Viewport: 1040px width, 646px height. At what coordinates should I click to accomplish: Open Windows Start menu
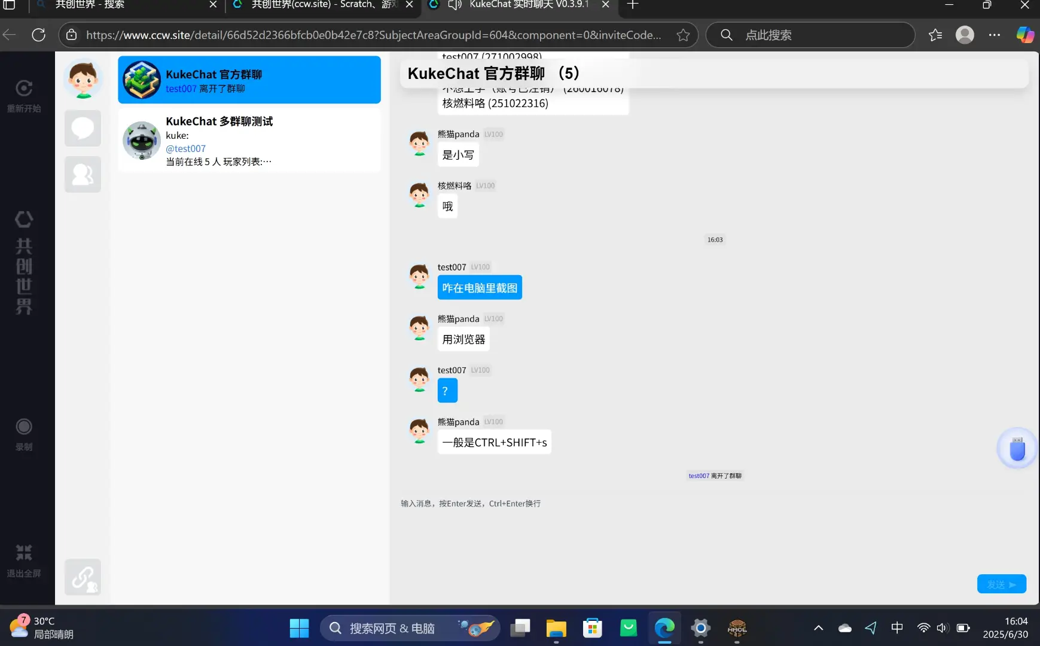tap(299, 628)
